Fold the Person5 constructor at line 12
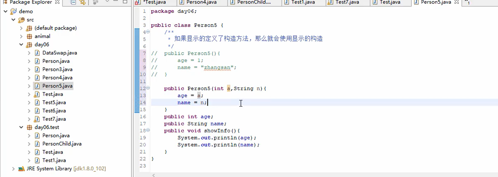Image resolution: width=498 pixels, height=177 pixels. click(x=148, y=88)
